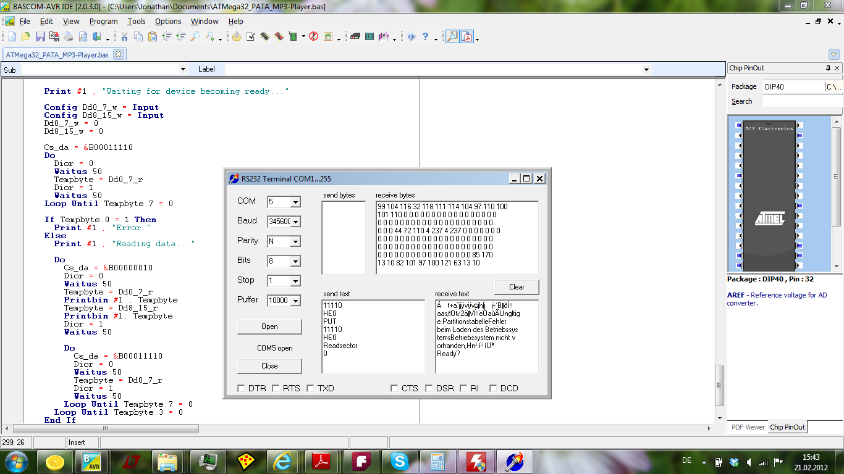Enable the RTS checkbox
The height and width of the screenshot is (474, 844).
pos(276,388)
